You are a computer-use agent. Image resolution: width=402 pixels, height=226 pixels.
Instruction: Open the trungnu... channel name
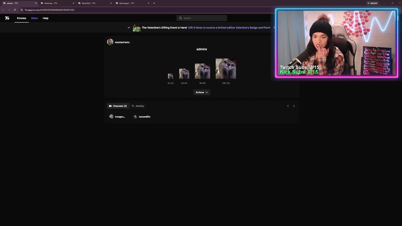click(x=120, y=117)
